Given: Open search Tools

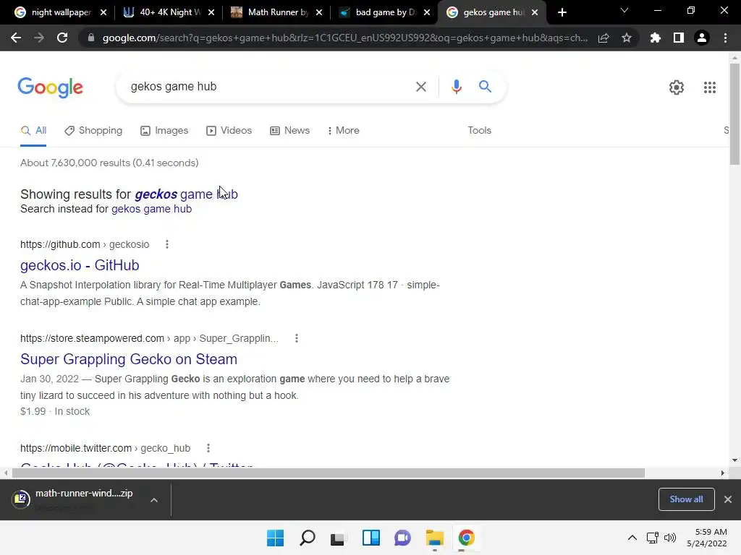Looking at the screenshot, I should 479,131.
